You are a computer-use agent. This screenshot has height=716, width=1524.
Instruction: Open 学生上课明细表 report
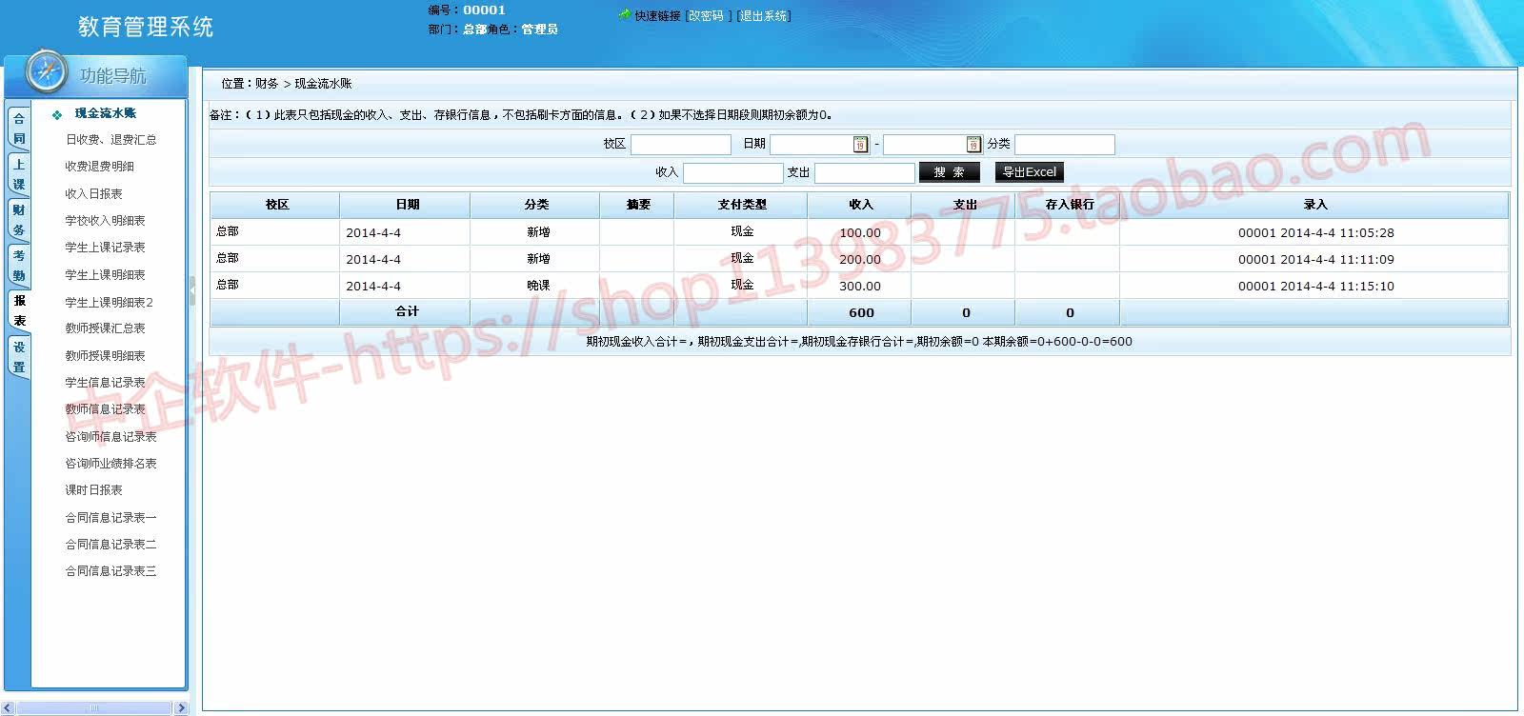click(x=105, y=275)
